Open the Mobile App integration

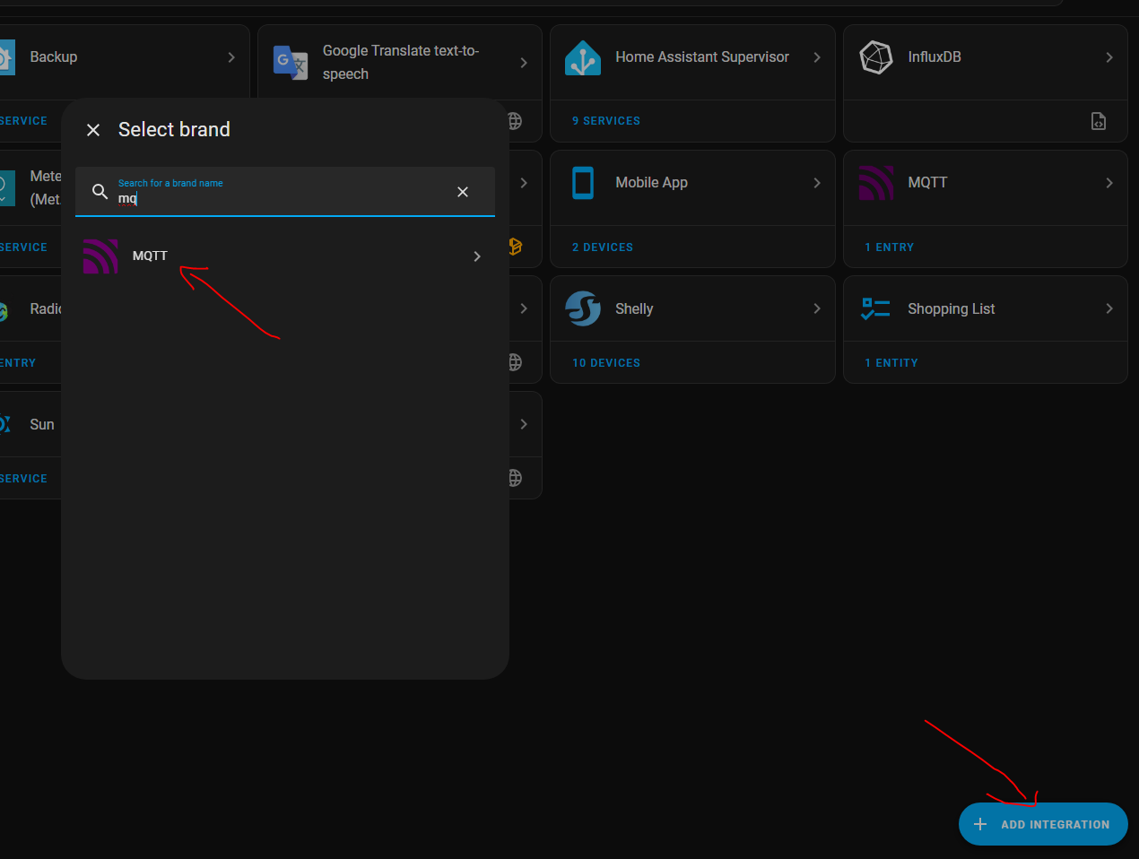pos(651,183)
